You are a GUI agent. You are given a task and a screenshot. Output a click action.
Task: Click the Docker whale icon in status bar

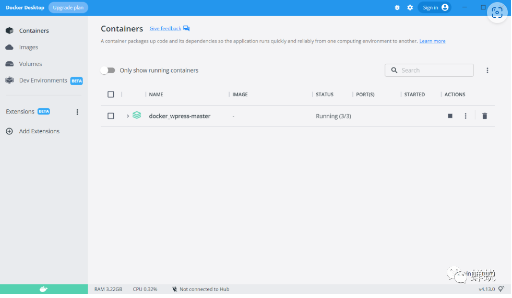[x=44, y=289]
